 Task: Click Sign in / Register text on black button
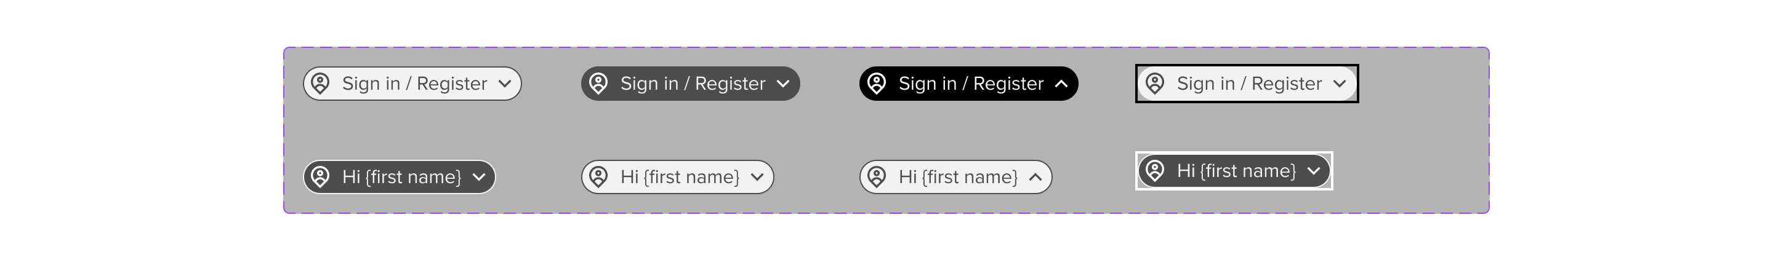[x=970, y=84]
